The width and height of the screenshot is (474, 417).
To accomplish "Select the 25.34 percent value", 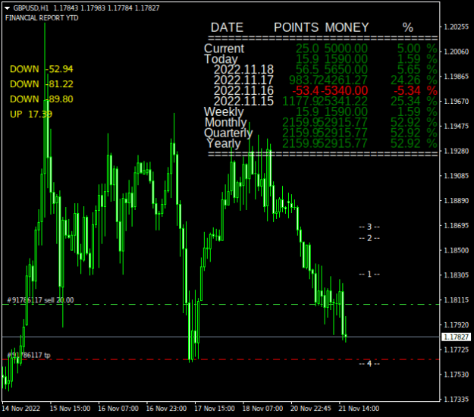I will pos(406,102).
